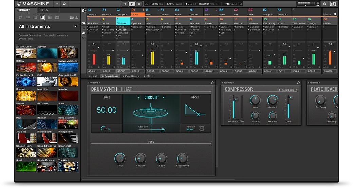
Task: Select the Instruments keyboard icon in library
Action: coord(42,17)
